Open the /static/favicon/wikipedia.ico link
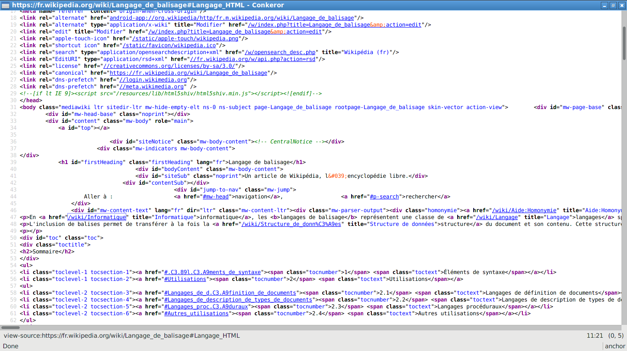627x351 pixels. [x=169, y=45]
